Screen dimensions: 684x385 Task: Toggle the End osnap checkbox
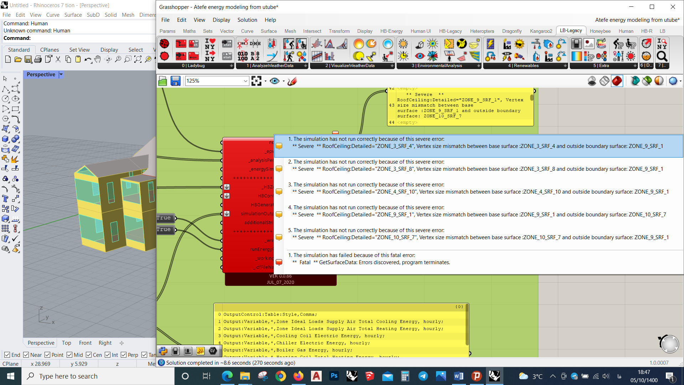[x=7, y=355]
